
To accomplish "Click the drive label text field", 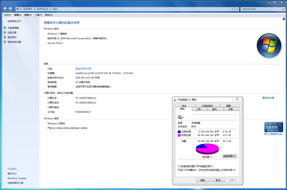I will tap(214, 116).
